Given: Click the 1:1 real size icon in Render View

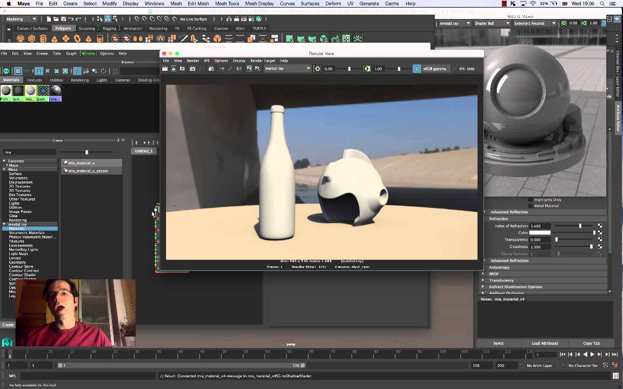Looking at the screenshot, I should point(239,69).
